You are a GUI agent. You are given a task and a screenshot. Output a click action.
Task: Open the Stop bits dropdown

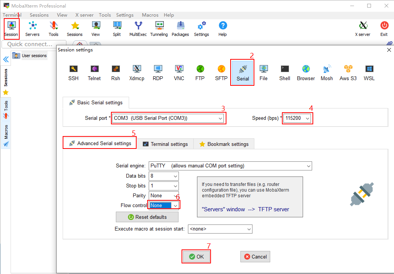(x=163, y=186)
